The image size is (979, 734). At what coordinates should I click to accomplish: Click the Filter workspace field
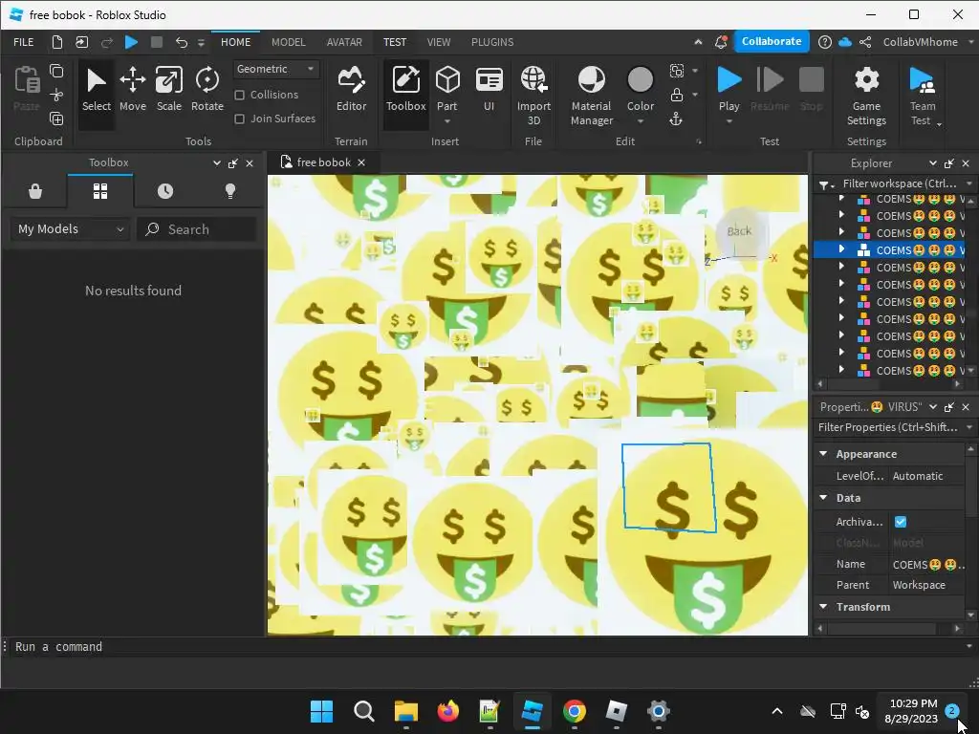[899, 183]
